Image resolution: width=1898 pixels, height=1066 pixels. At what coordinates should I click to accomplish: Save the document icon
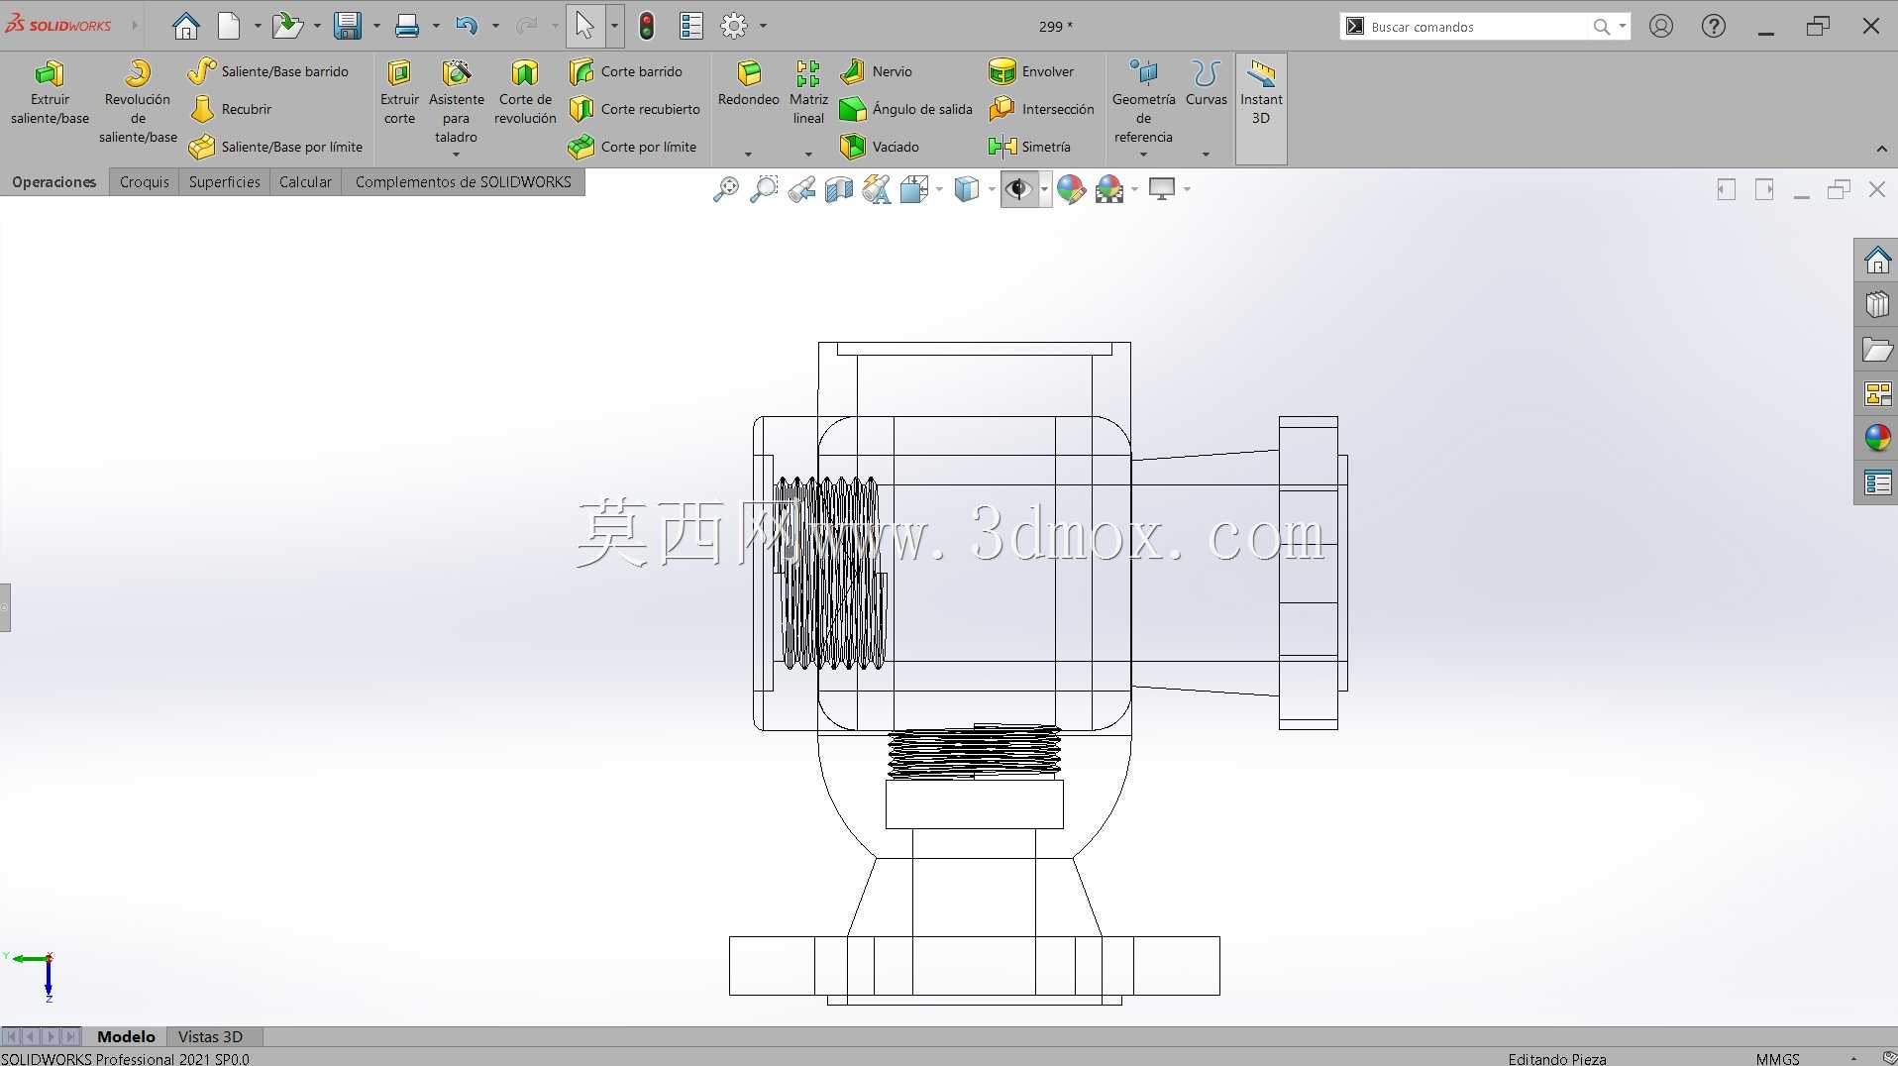pyautogui.click(x=347, y=27)
